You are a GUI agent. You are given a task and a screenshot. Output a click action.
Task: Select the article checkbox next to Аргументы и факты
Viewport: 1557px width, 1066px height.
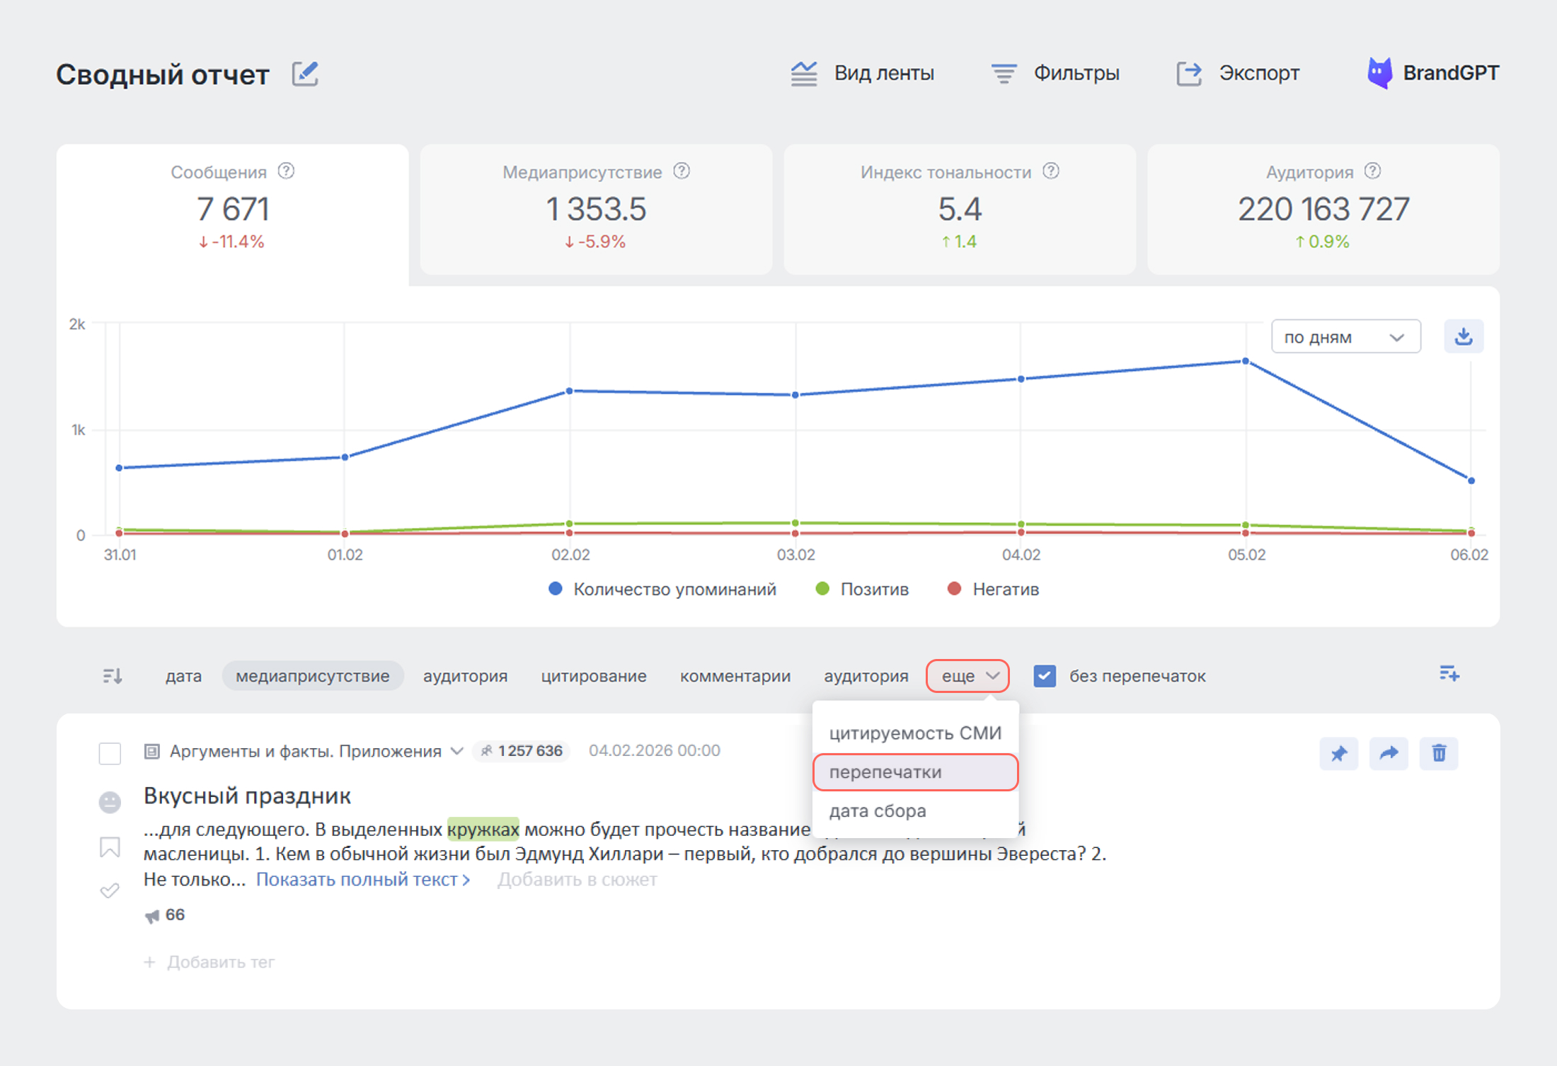tap(110, 753)
